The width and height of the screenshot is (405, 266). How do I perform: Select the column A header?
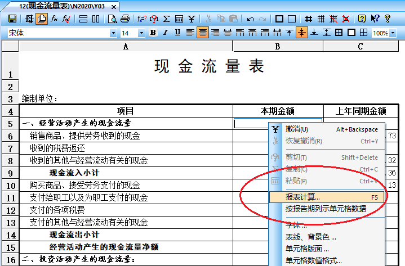coord(126,46)
